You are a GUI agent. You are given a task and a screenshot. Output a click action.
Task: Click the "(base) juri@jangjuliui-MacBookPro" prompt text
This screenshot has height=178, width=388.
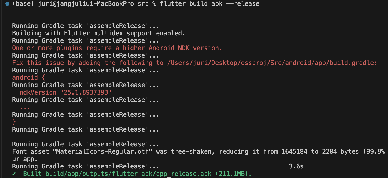73,4
